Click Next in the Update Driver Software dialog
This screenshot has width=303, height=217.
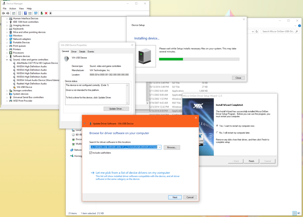point(175,197)
